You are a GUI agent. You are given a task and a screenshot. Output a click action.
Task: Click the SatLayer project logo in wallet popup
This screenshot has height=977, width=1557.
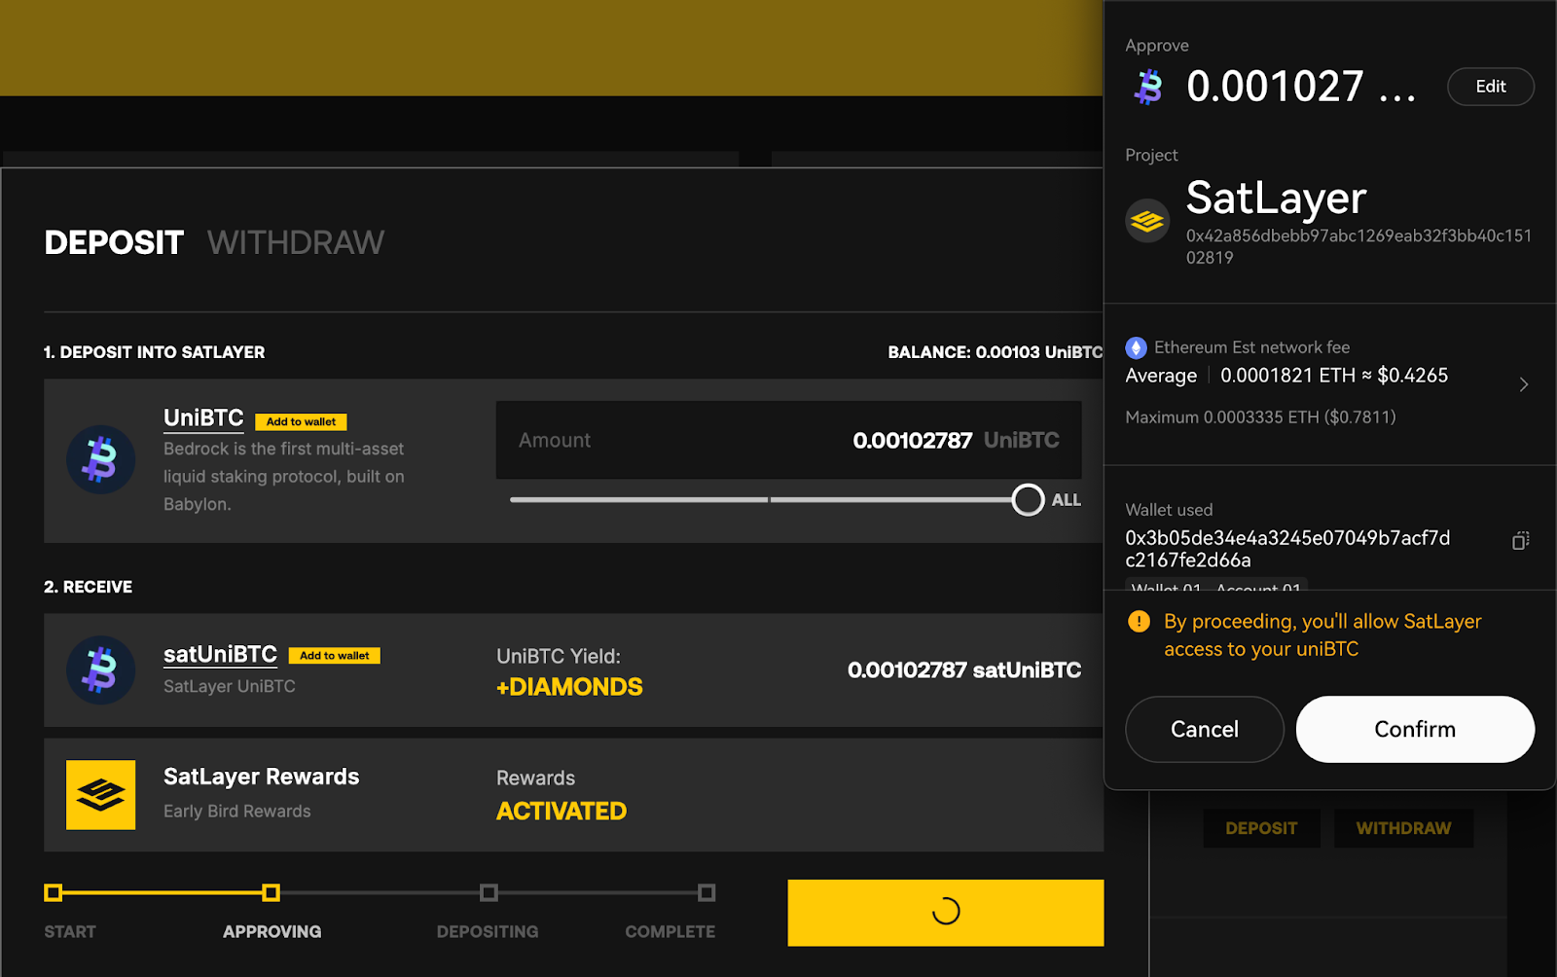click(1147, 221)
